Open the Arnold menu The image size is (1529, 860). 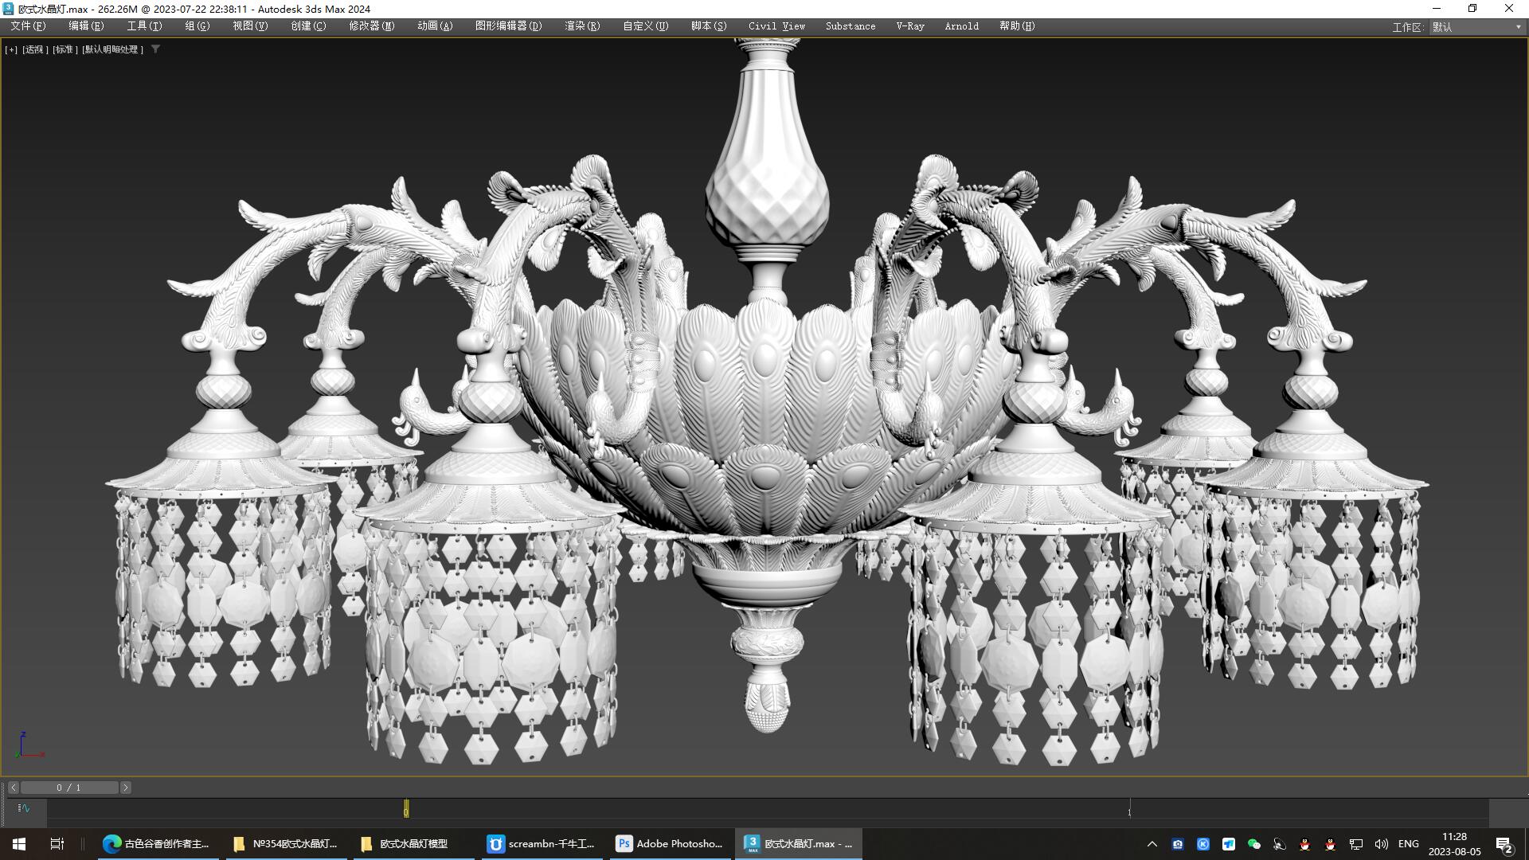[x=960, y=25]
